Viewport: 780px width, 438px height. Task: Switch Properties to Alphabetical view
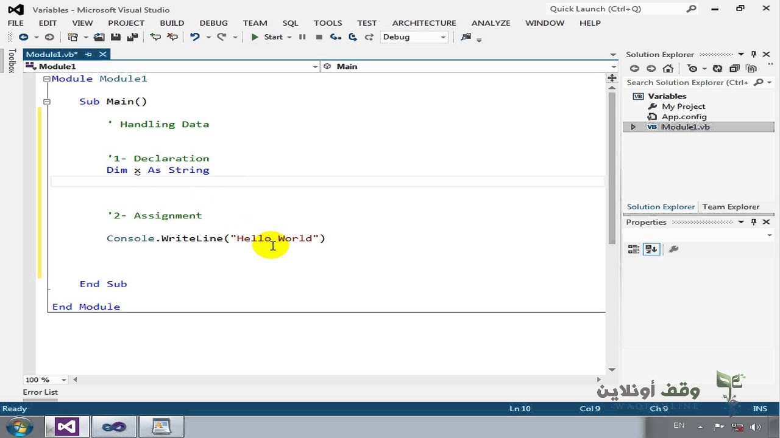(651, 249)
